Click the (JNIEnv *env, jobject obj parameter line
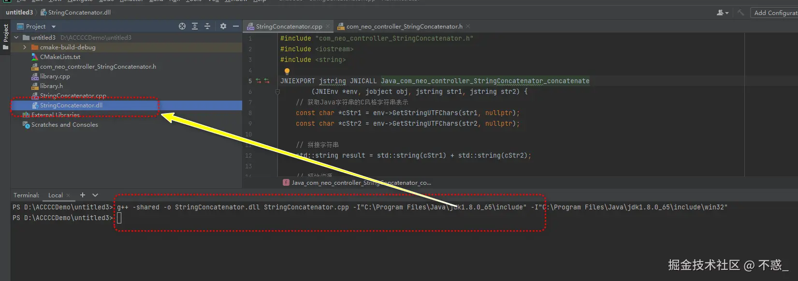The height and width of the screenshot is (281, 798). [x=419, y=91]
